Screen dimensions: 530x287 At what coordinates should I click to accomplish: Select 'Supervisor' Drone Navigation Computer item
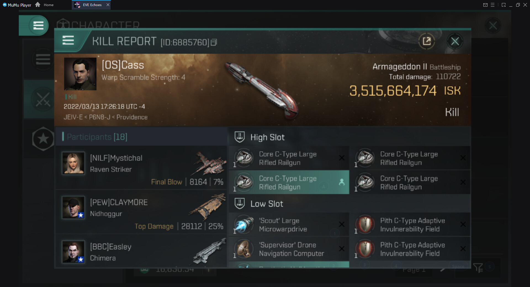[x=289, y=249]
